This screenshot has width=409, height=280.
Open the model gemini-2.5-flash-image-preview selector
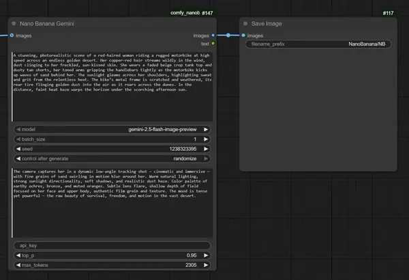coord(112,129)
